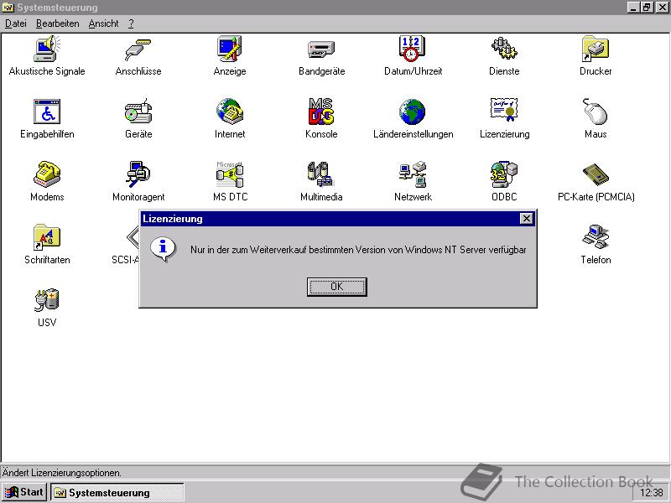
Task: Select the Lizenzierung certificate icon
Action: click(x=504, y=110)
